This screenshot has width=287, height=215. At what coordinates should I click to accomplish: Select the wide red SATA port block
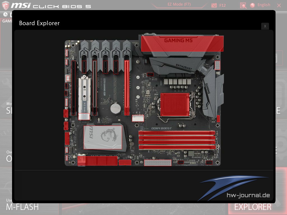97,161
